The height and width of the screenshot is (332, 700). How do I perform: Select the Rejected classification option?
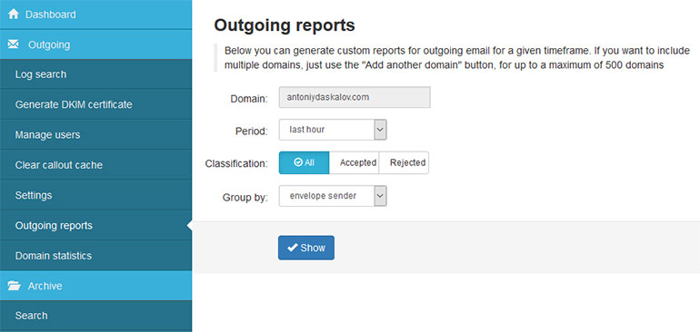[404, 162]
